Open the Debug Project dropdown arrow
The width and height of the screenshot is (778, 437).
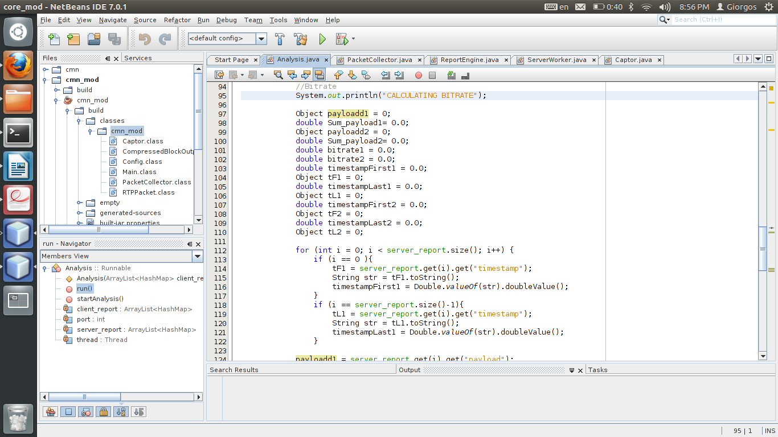coord(354,39)
